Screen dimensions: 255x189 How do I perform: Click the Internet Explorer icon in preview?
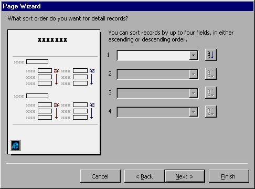click(x=15, y=145)
